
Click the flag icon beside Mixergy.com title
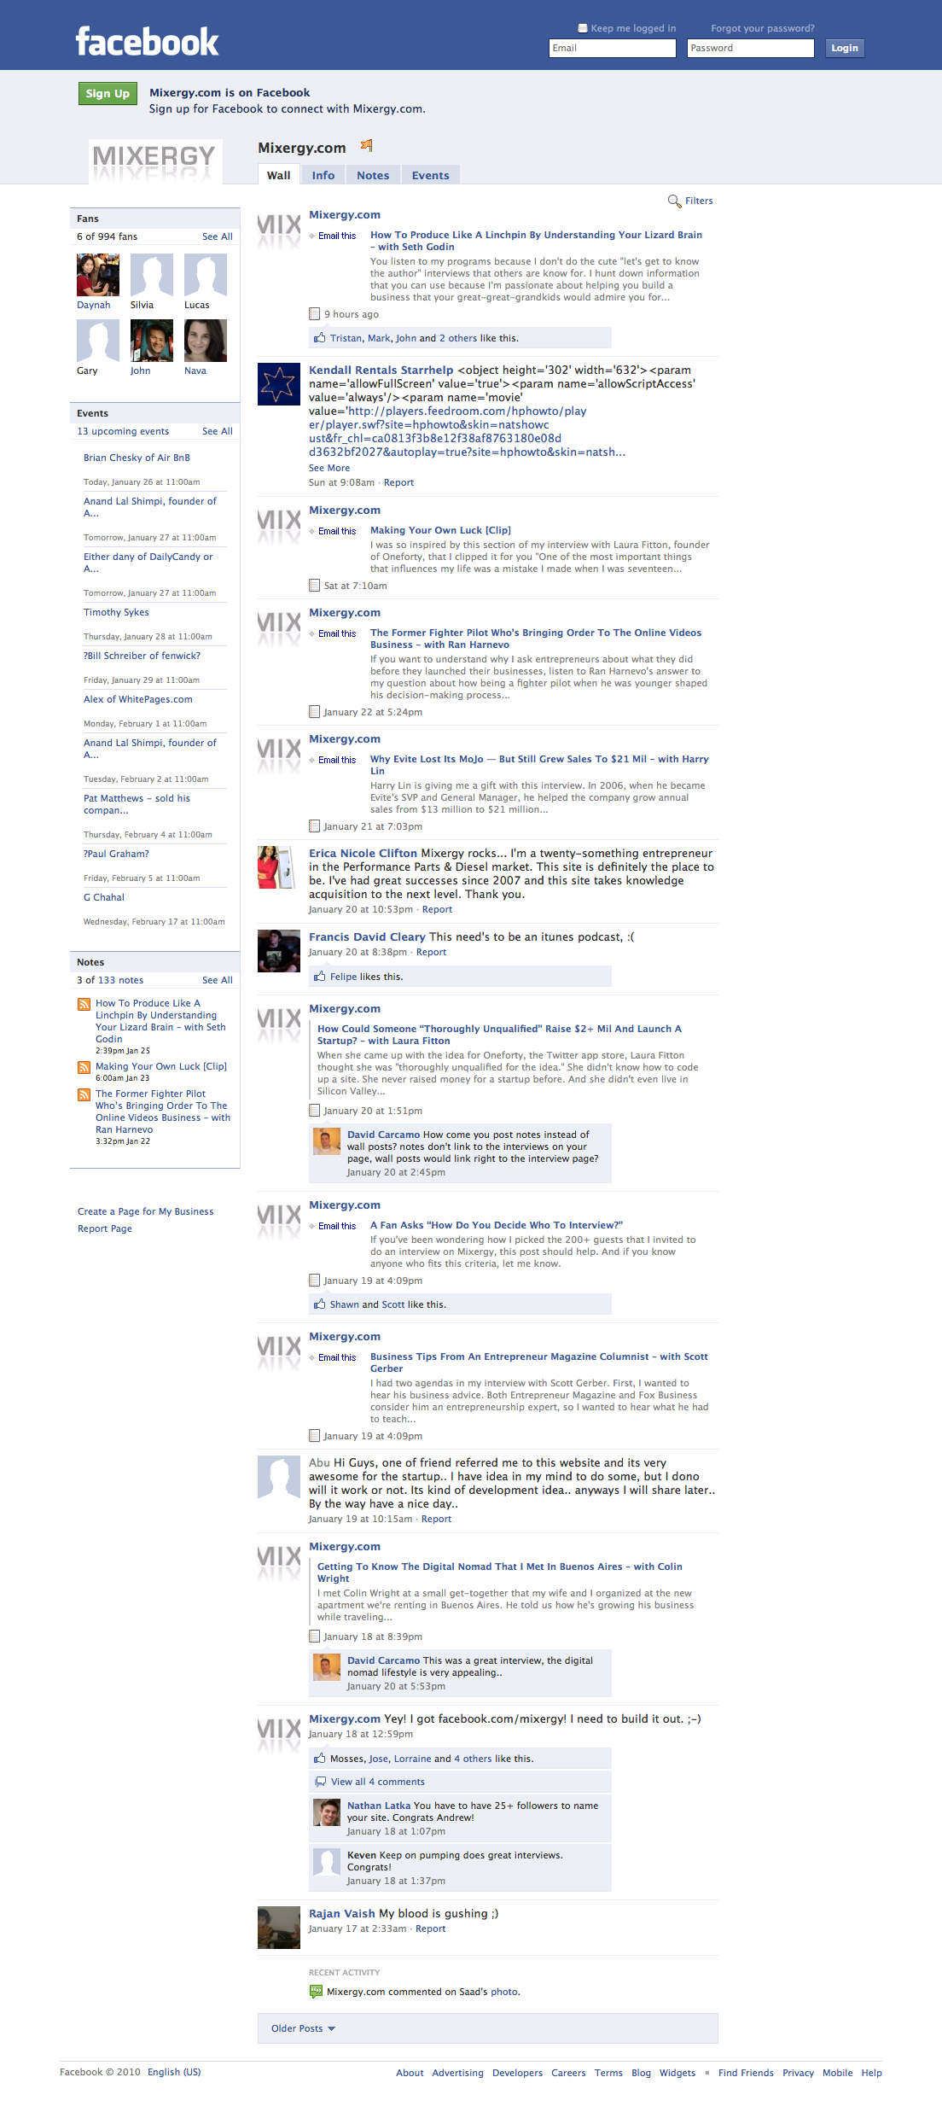(366, 146)
